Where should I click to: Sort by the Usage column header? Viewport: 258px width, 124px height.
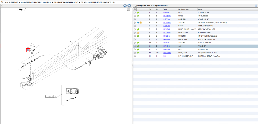click(x=227, y=9)
